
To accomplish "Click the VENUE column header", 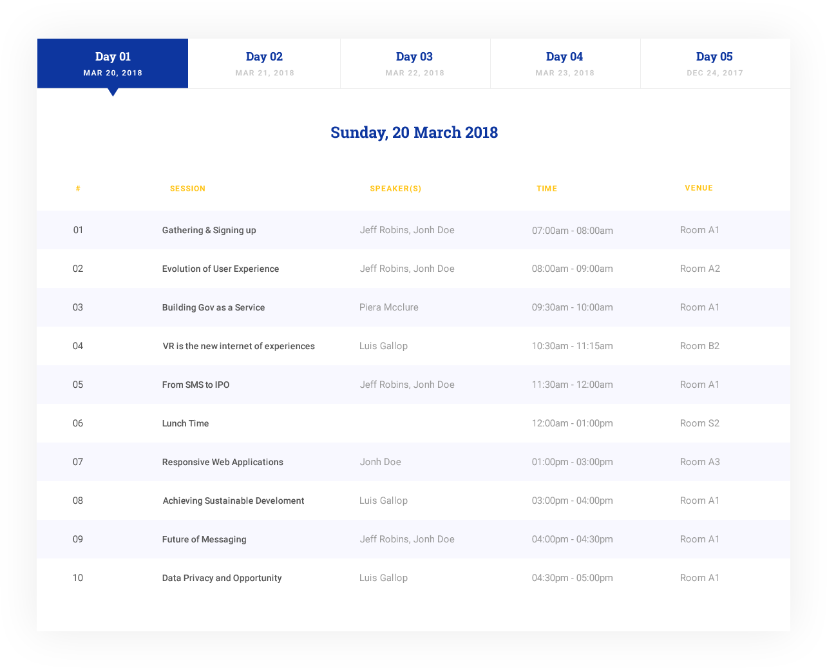I will click(x=699, y=188).
